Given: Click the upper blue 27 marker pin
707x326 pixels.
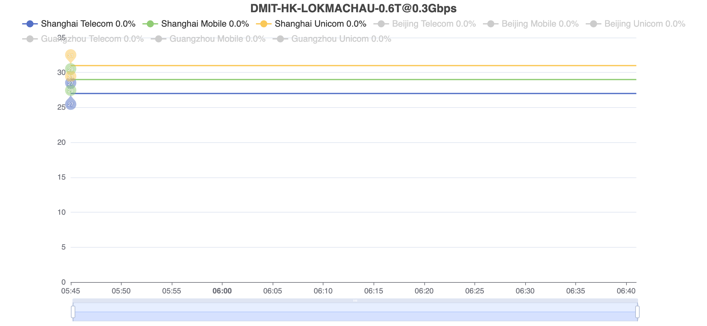Looking at the screenshot, I should point(71,83).
